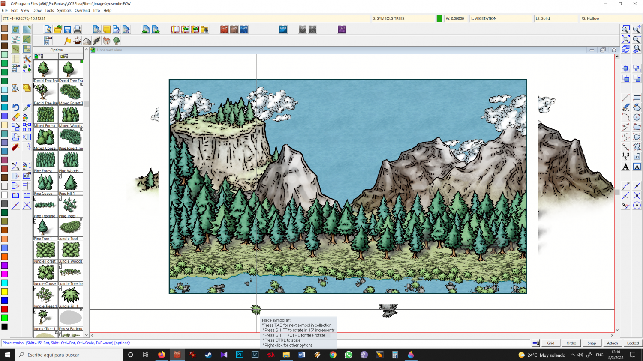Open the symbol catalog Options button
The width and height of the screenshot is (643, 361).
58,50
